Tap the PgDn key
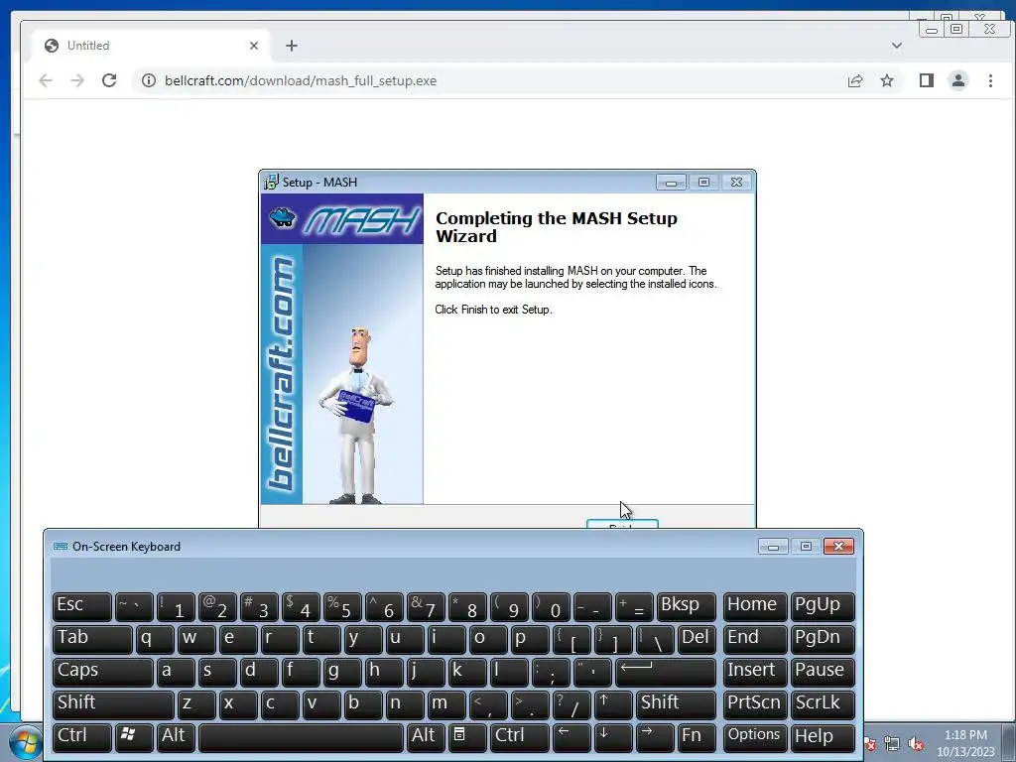The image size is (1016, 762). pyautogui.click(x=823, y=639)
